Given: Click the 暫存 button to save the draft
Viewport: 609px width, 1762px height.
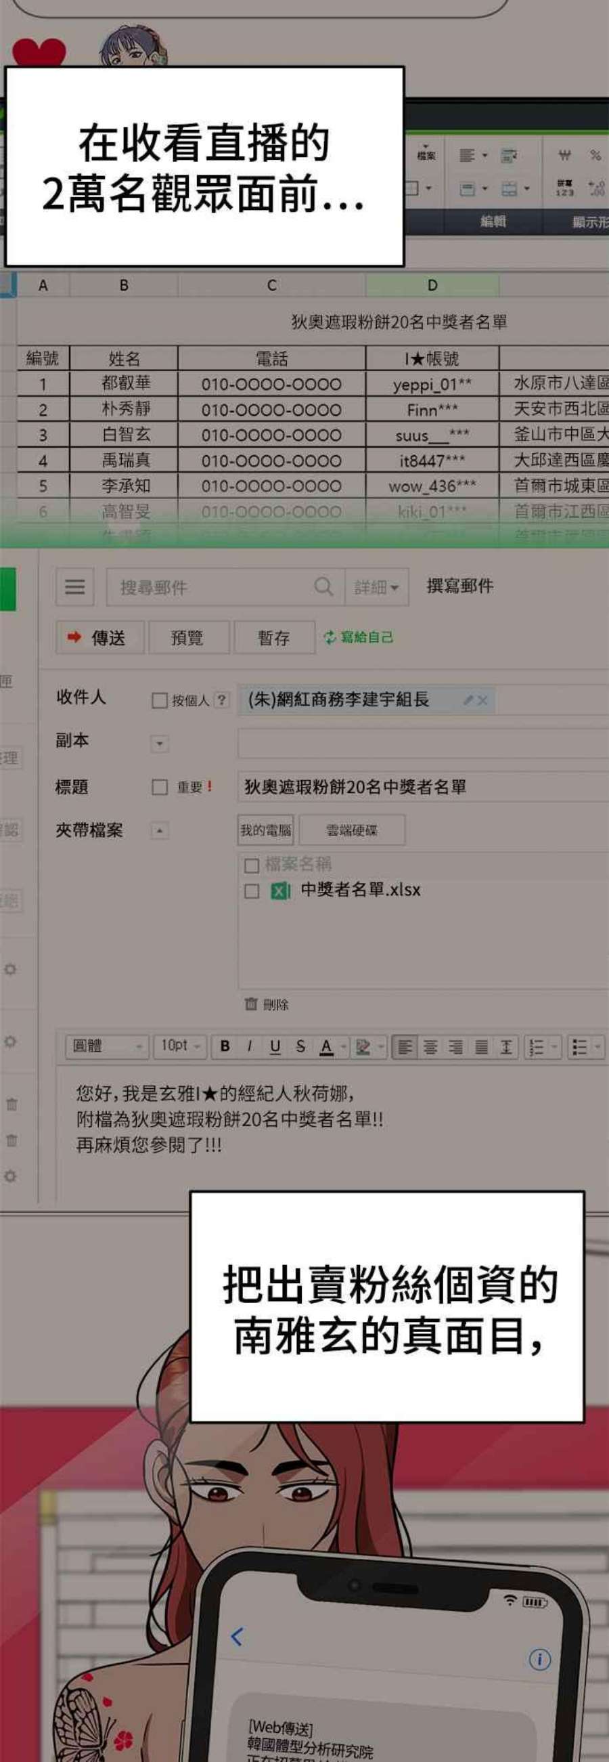Looking at the screenshot, I should [x=273, y=637].
